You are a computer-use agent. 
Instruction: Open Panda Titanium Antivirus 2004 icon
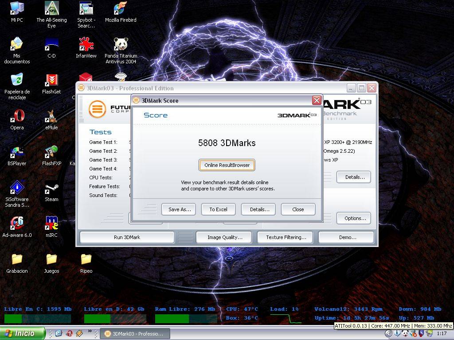click(x=121, y=50)
